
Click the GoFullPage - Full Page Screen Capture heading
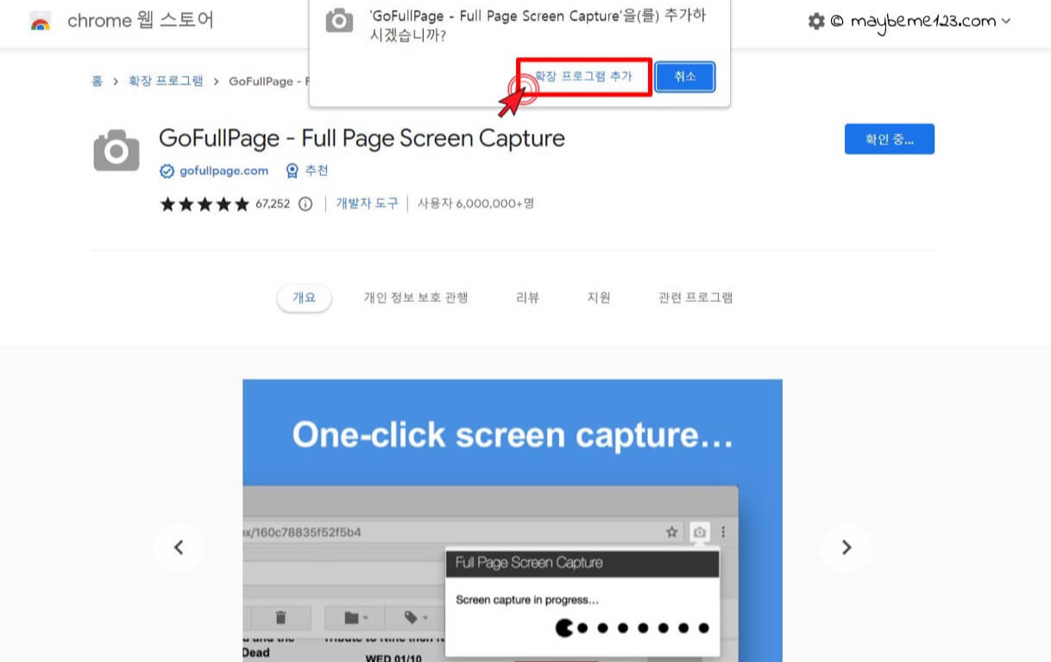(x=362, y=138)
